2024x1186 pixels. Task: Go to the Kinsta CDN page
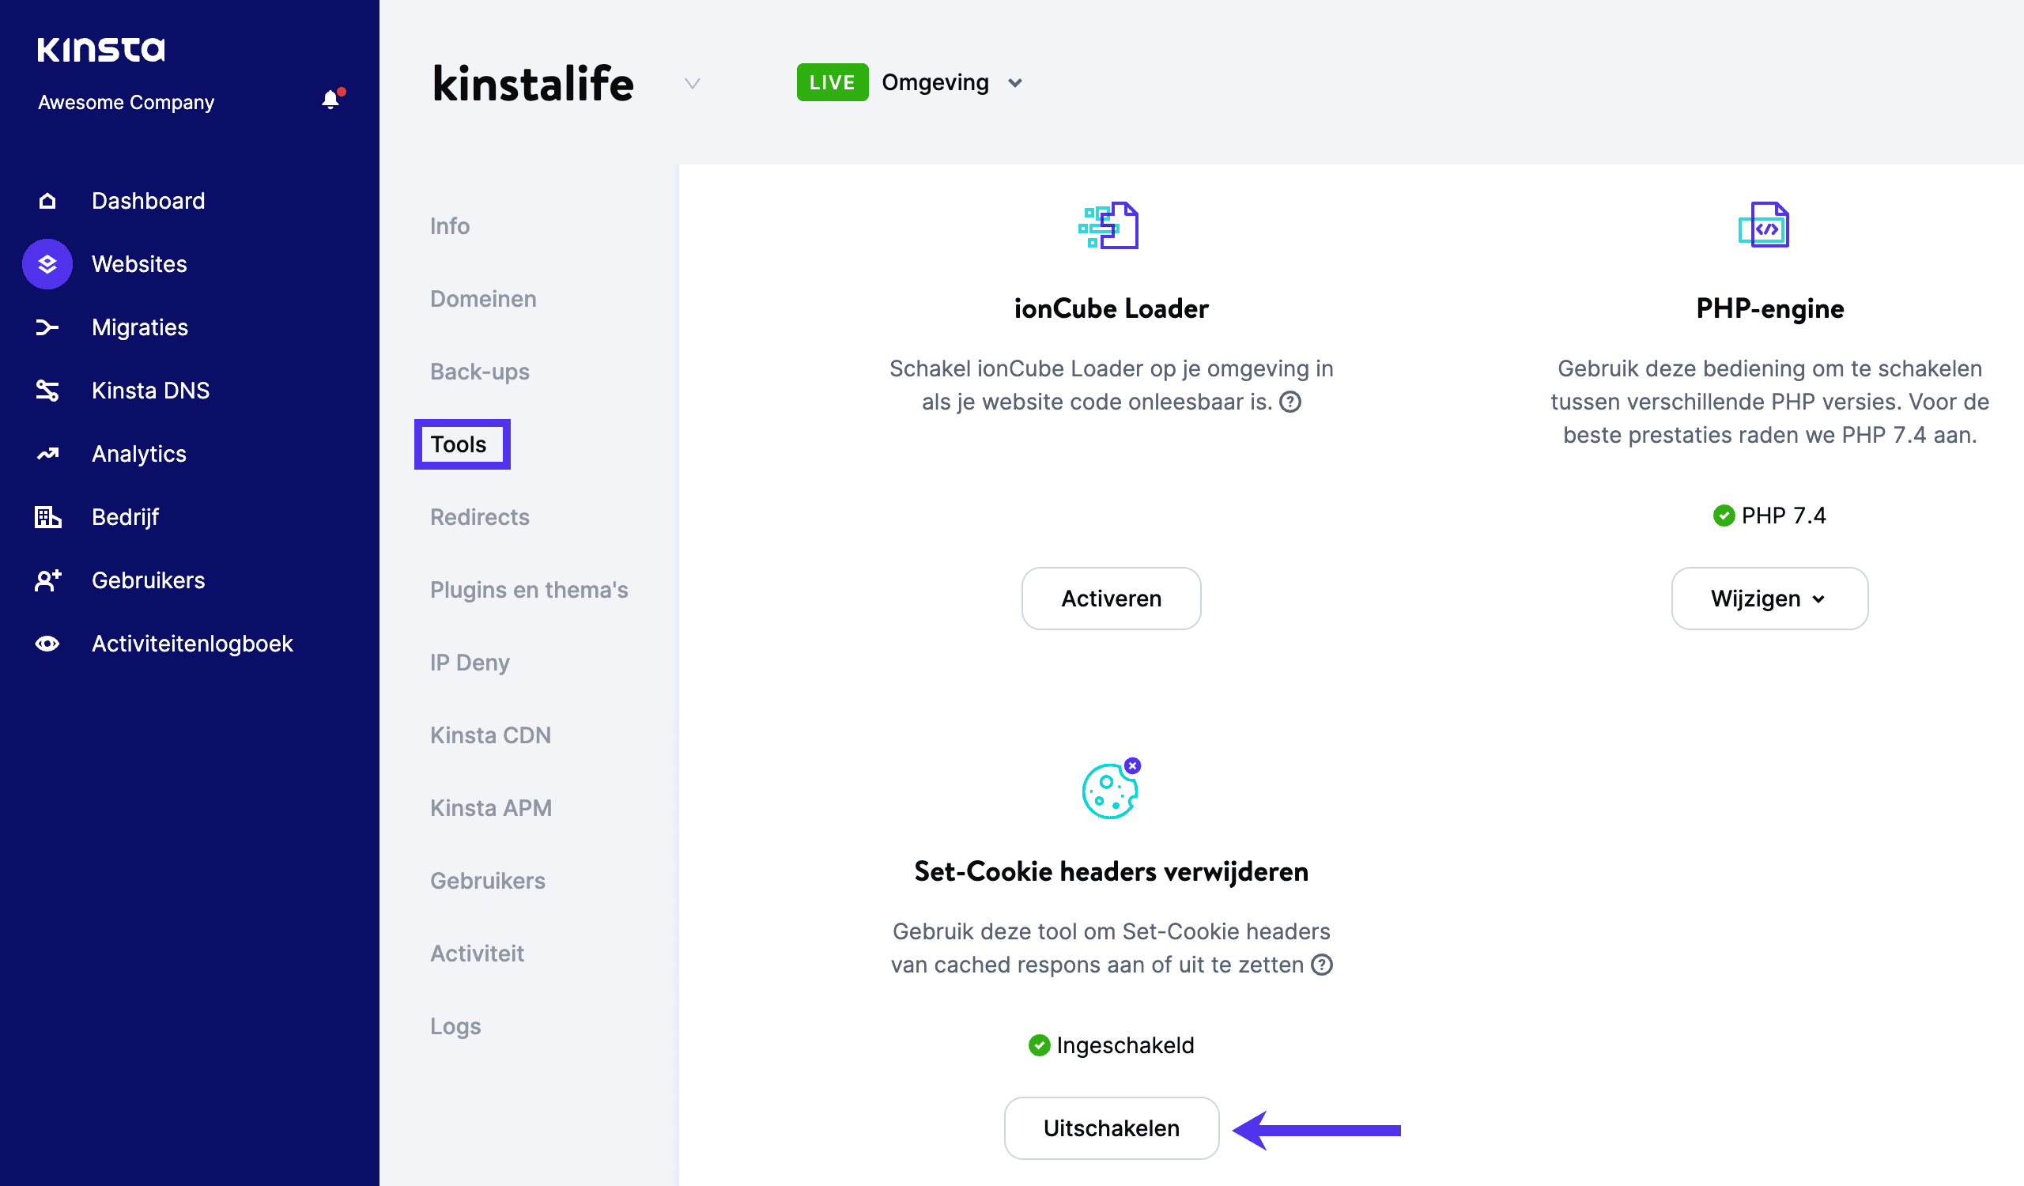point(490,735)
